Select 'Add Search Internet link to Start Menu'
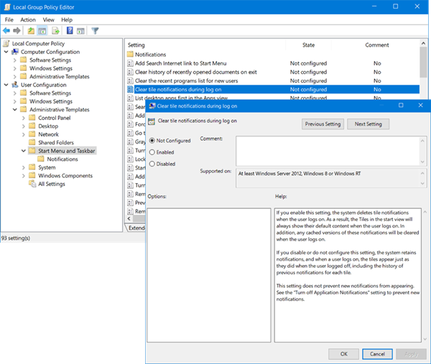Viewport: 431px width, 364px height. coord(180,63)
